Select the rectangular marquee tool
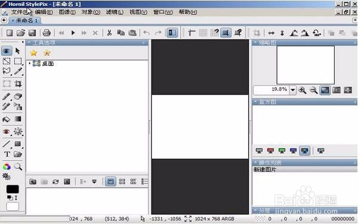358x224 pixels. point(18,61)
